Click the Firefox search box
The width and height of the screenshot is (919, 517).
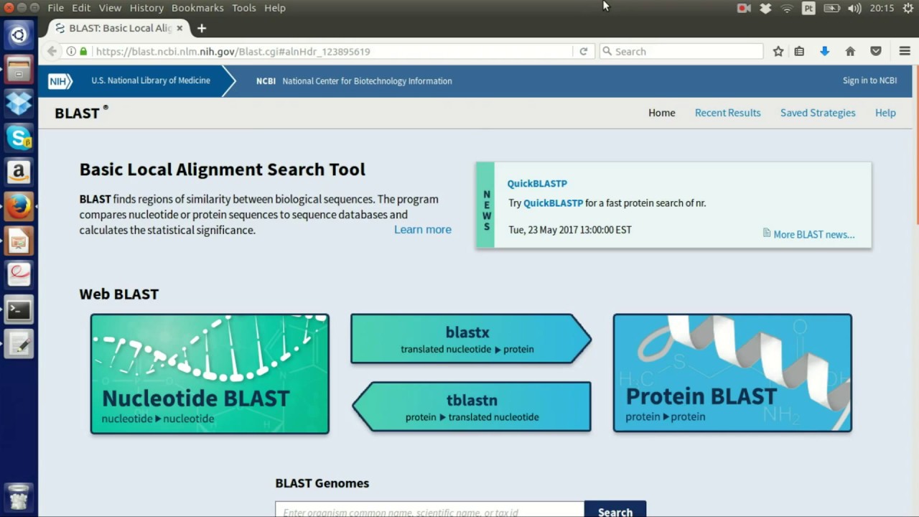point(681,52)
